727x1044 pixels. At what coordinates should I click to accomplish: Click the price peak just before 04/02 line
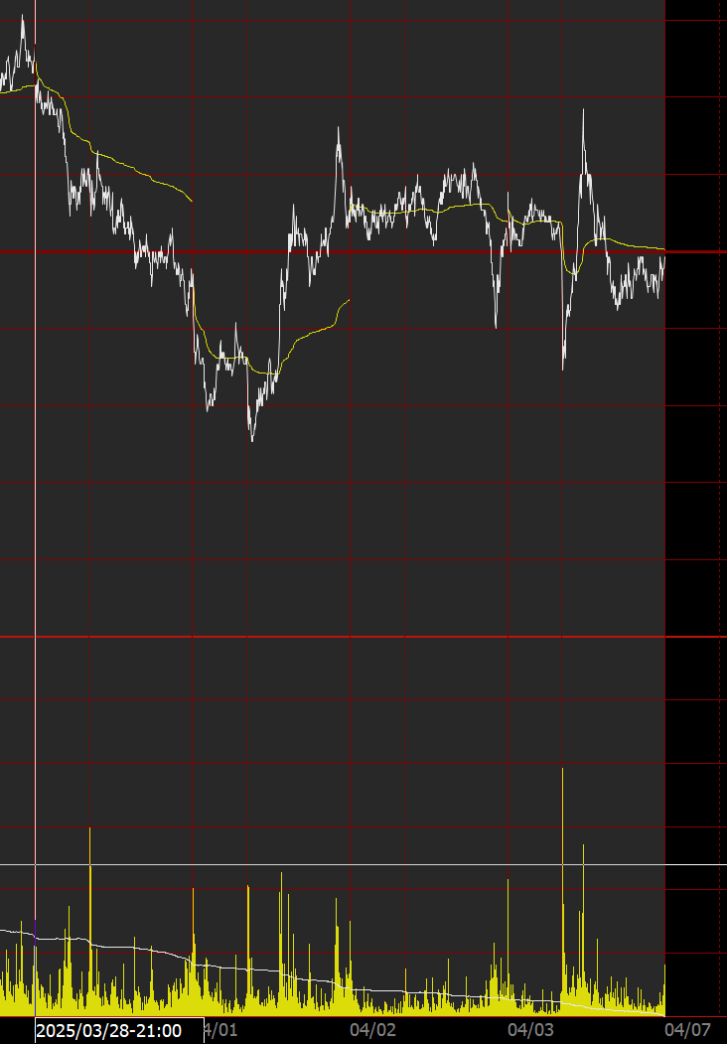[339, 129]
